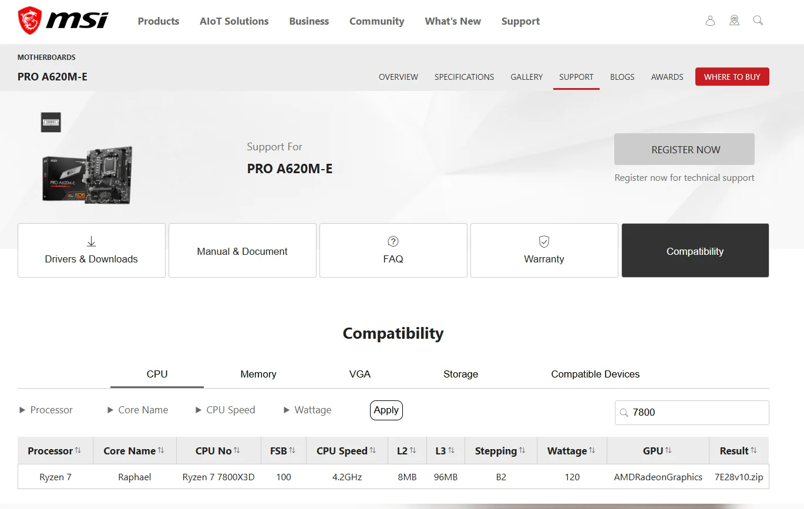Sort by GPU column arrows

668,450
